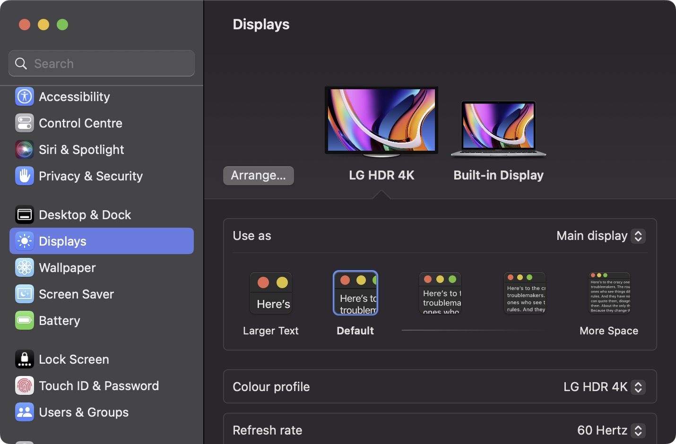Select the Larger Text resolution option

pos(271,293)
